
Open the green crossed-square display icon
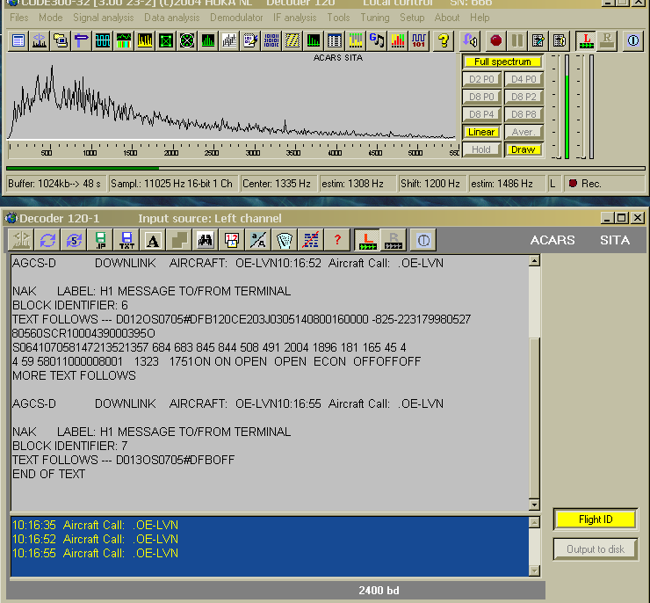click(166, 40)
